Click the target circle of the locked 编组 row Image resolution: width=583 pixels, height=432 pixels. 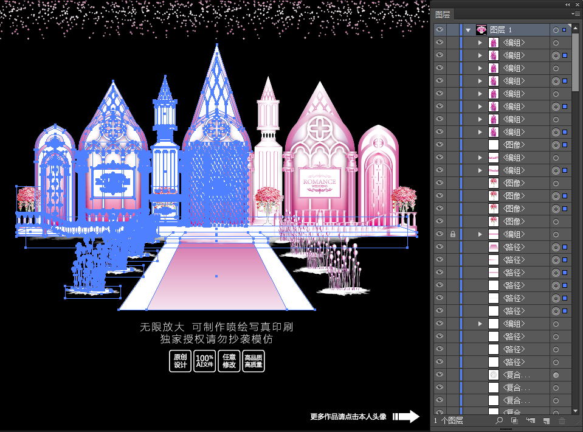(556, 234)
